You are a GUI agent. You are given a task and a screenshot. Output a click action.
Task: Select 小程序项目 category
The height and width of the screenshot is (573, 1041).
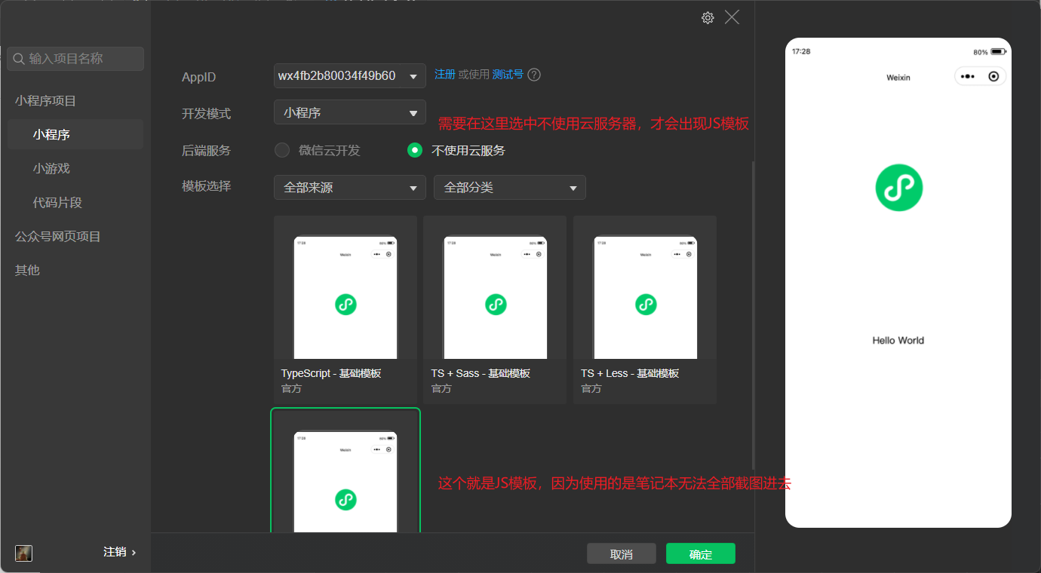(x=45, y=101)
